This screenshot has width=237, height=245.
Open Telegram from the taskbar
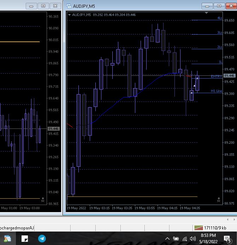pos(42,239)
